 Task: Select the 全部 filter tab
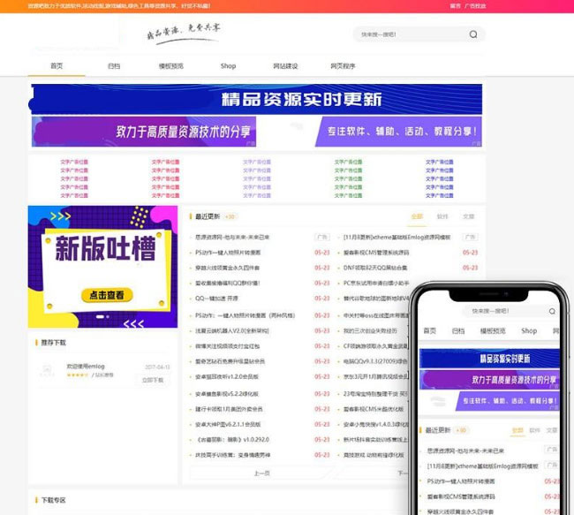(x=417, y=216)
